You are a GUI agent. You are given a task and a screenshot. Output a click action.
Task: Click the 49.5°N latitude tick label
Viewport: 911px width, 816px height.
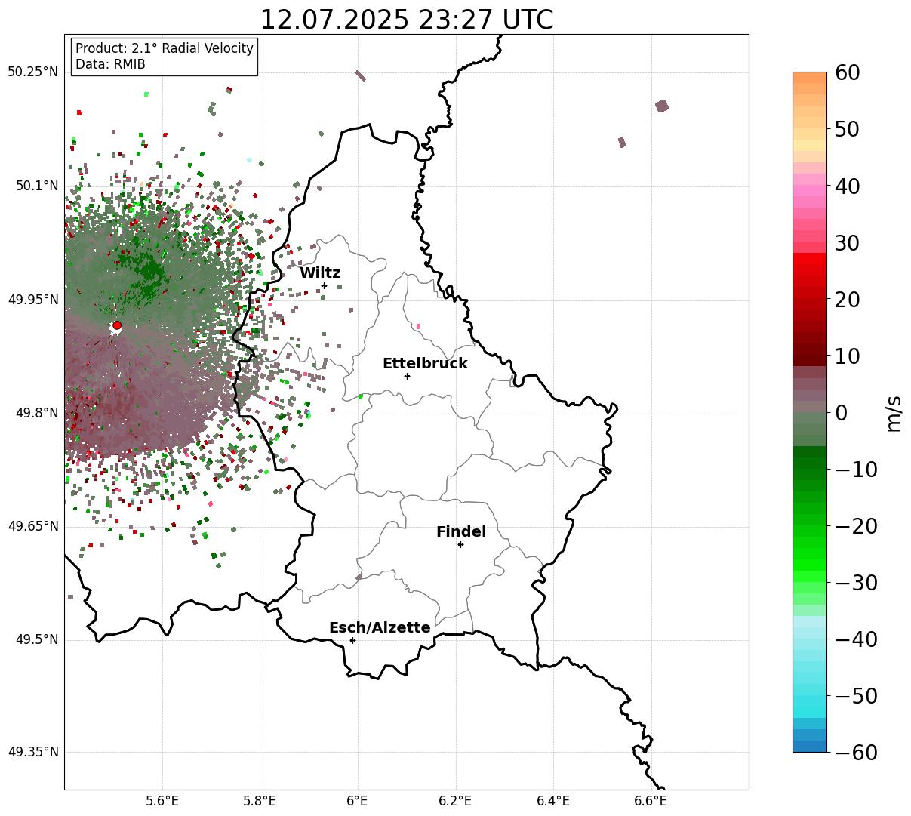[35, 639]
